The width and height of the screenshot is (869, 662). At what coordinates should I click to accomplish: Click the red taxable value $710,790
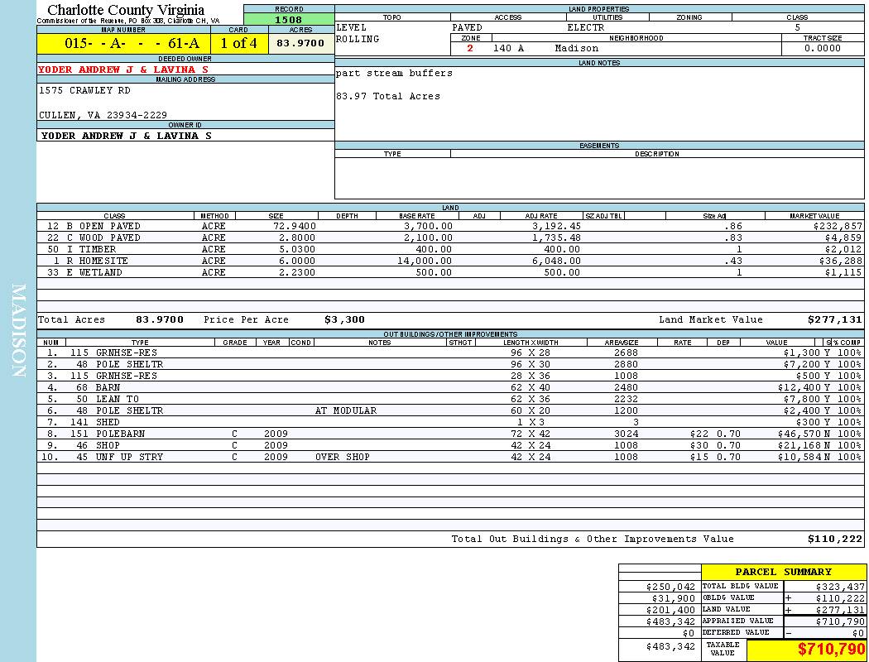[831, 650]
